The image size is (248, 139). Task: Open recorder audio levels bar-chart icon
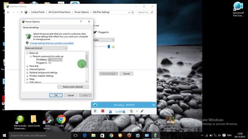(110, 112)
